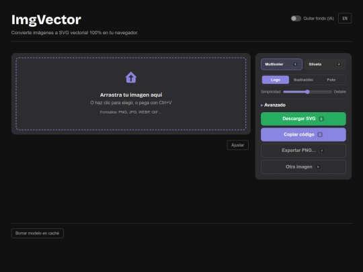The height and width of the screenshot is (272, 363).
Task: Click Otra imagen to load another
Action: click(x=303, y=167)
